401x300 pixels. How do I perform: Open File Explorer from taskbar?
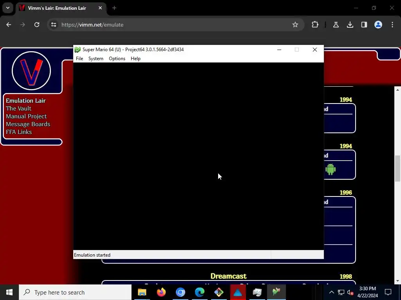tap(142, 292)
